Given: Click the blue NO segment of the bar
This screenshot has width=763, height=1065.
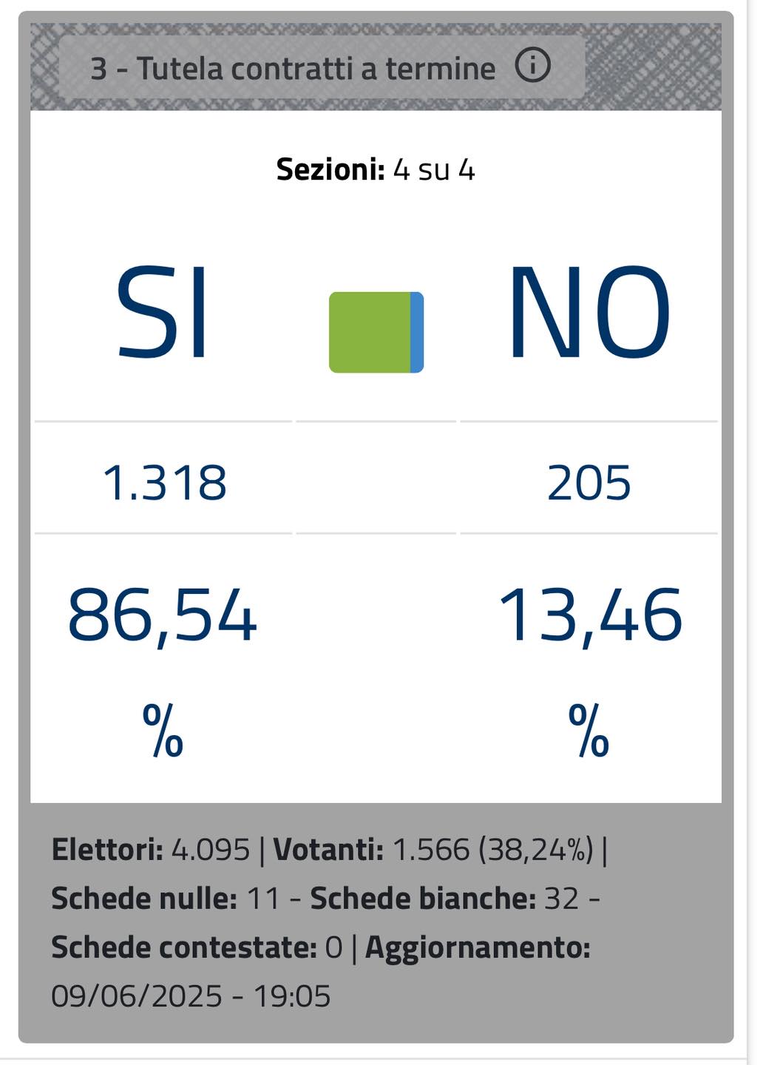Looking at the screenshot, I should click(417, 332).
